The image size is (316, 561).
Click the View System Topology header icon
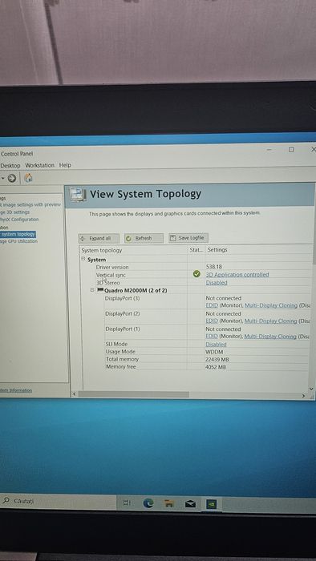coord(78,195)
